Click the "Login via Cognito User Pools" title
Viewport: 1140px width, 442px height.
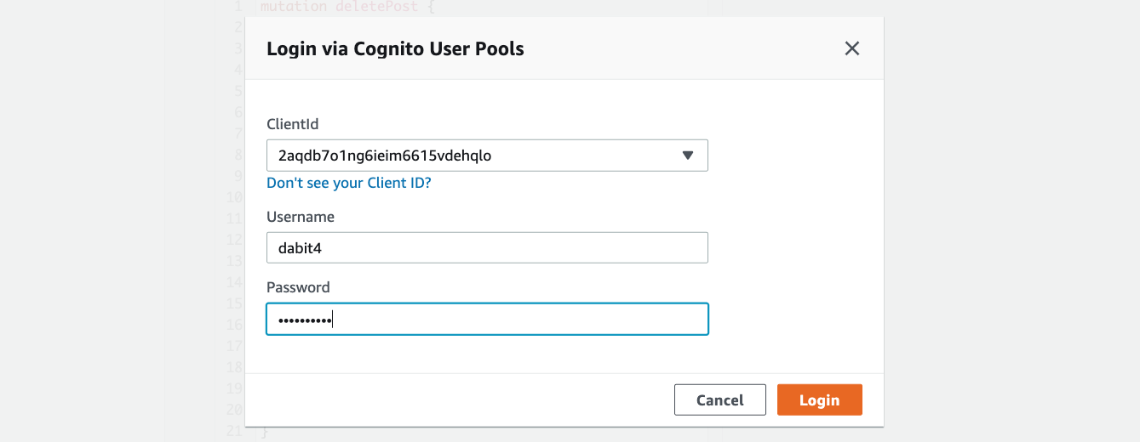395,48
